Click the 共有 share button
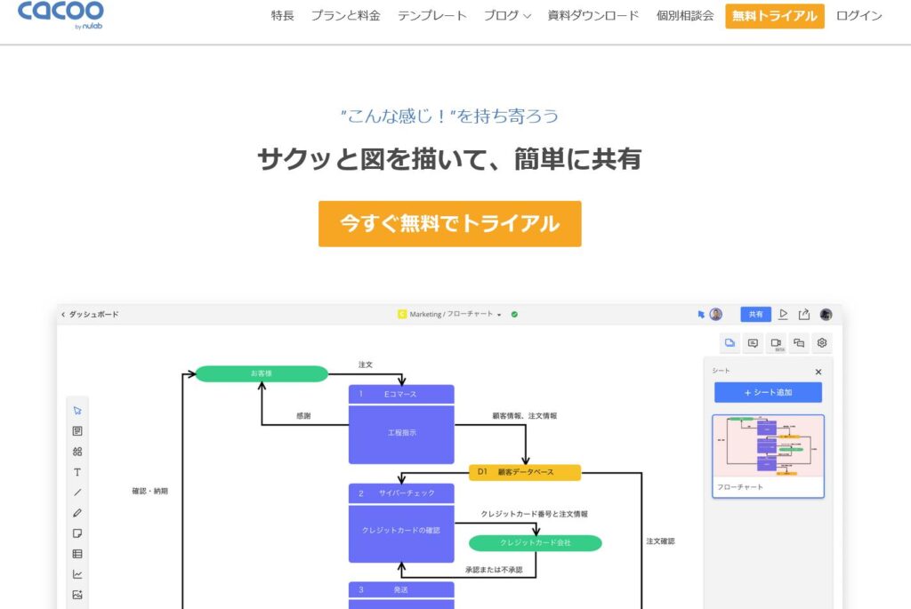 click(755, 314)
